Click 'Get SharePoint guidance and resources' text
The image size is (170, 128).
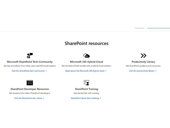[x=143, y=66]
